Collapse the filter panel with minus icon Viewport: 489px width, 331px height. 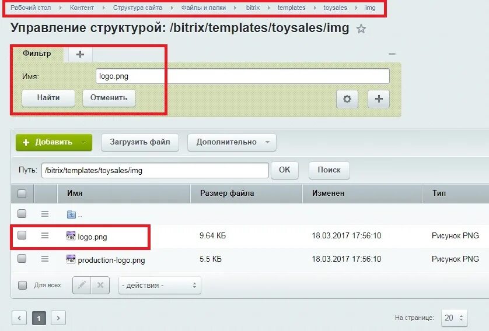(x=392, y=54)
